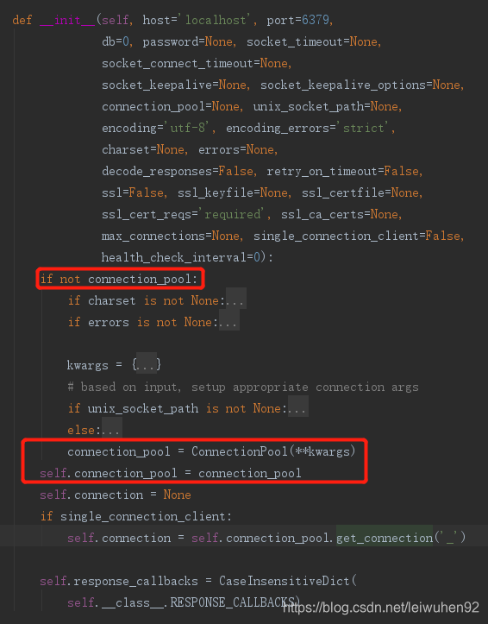Click the 'ConnectionPool(**kwargs)' call
Image resolution: width=488 pixels, height=624 pixels.
(x=273, y=451)
